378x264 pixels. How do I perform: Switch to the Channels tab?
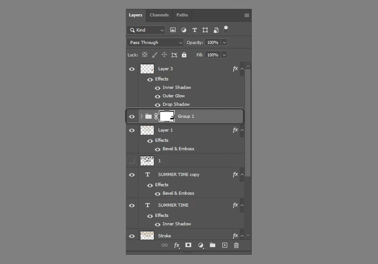[x=159, y=15]
